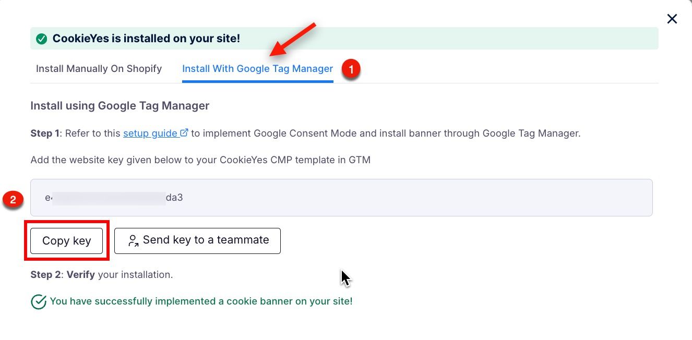
Task: Click the blurred portion of the website key
Action: click(109, 198)
